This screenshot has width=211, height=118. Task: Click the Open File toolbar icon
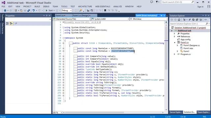(x=21, y=10)
